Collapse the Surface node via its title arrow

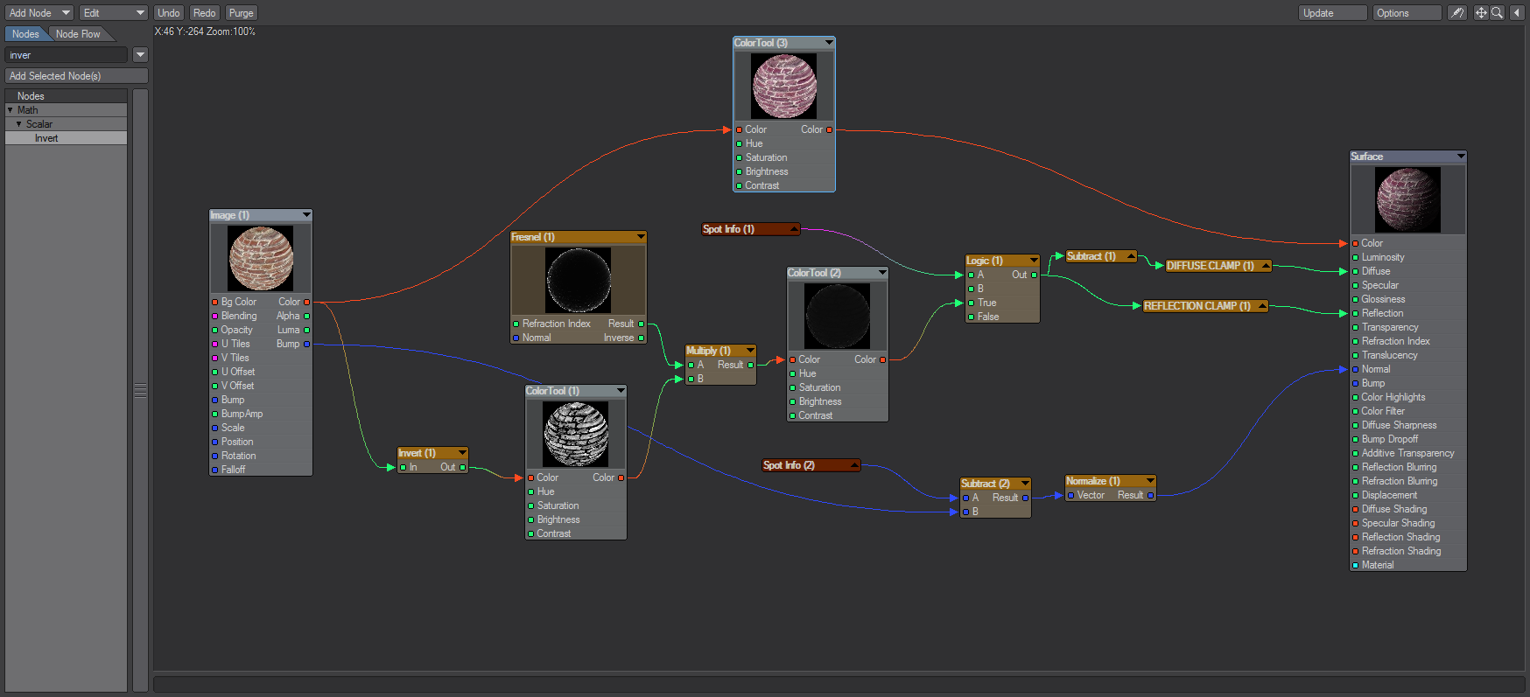pos(1460,157)
